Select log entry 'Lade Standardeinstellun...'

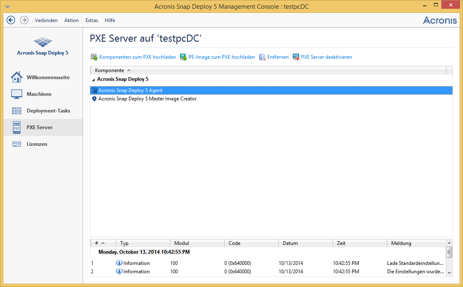pyautogui.click(x=415, y=263)
